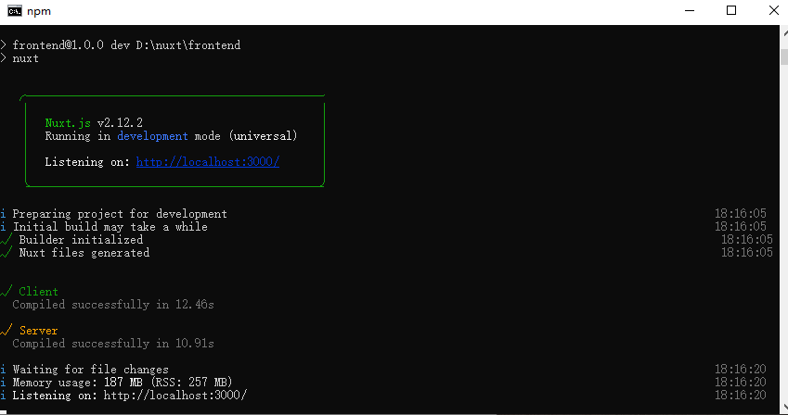Click the Builder initialized checkmark
Image resolution: width=788 pixels, height=415 pixels.
[6, 239]
